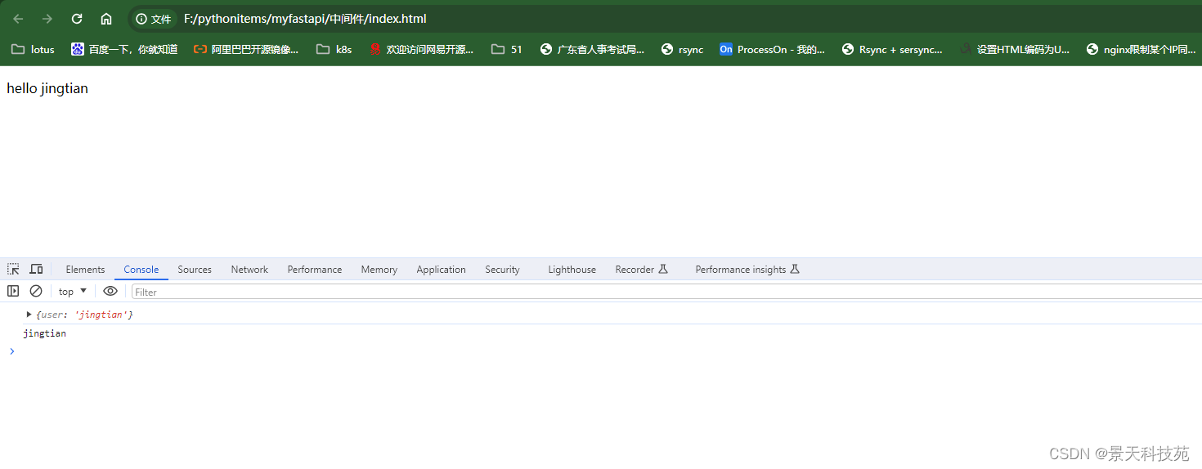Open the 阿里巴巴开源镜像 bookmark
Screen dimensions: 1202x469
coord(246,49)
